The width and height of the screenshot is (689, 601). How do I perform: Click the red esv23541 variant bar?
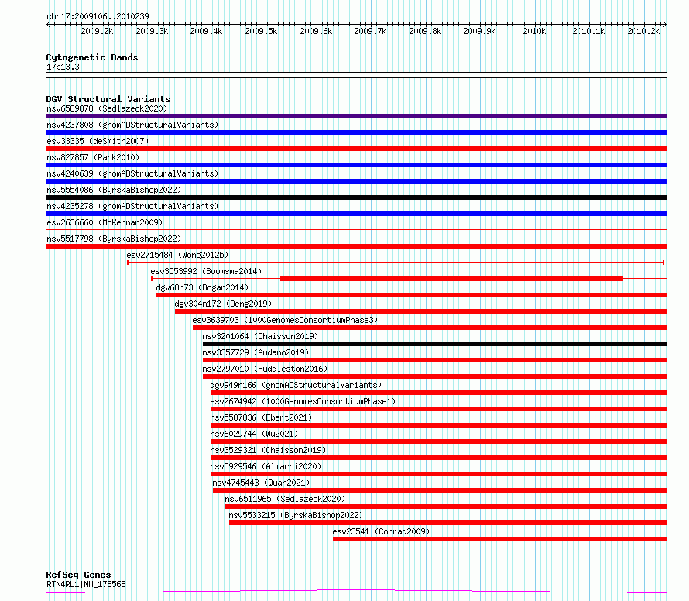500,539
